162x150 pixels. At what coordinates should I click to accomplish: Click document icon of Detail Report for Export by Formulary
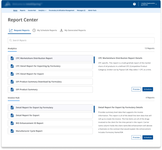12,107
